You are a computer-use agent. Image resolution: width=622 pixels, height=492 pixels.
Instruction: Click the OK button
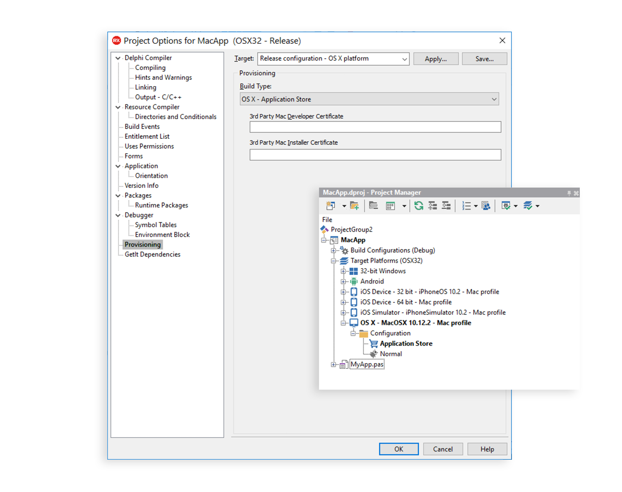point(399,449)
